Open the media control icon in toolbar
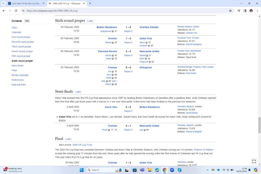 point(239,11)
